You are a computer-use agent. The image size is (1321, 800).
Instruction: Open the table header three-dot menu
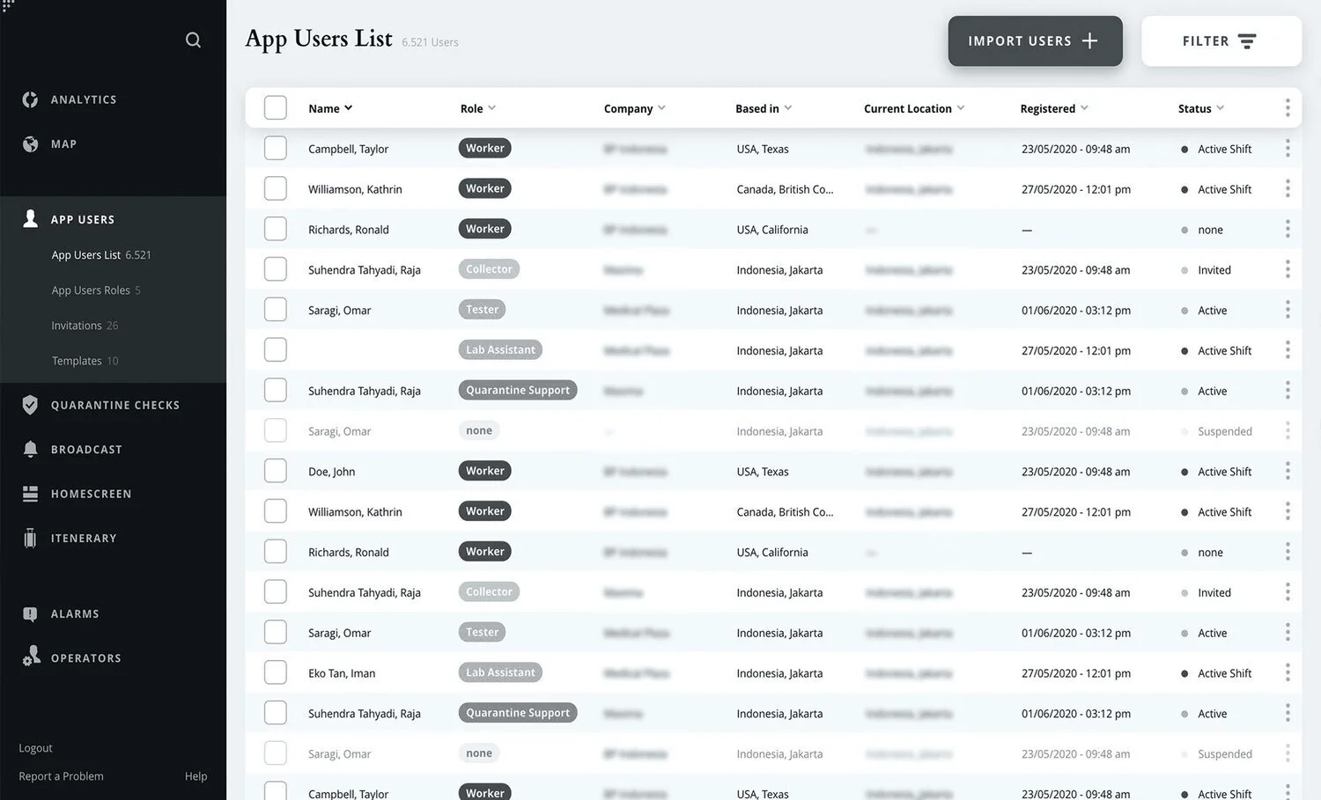1288,107
